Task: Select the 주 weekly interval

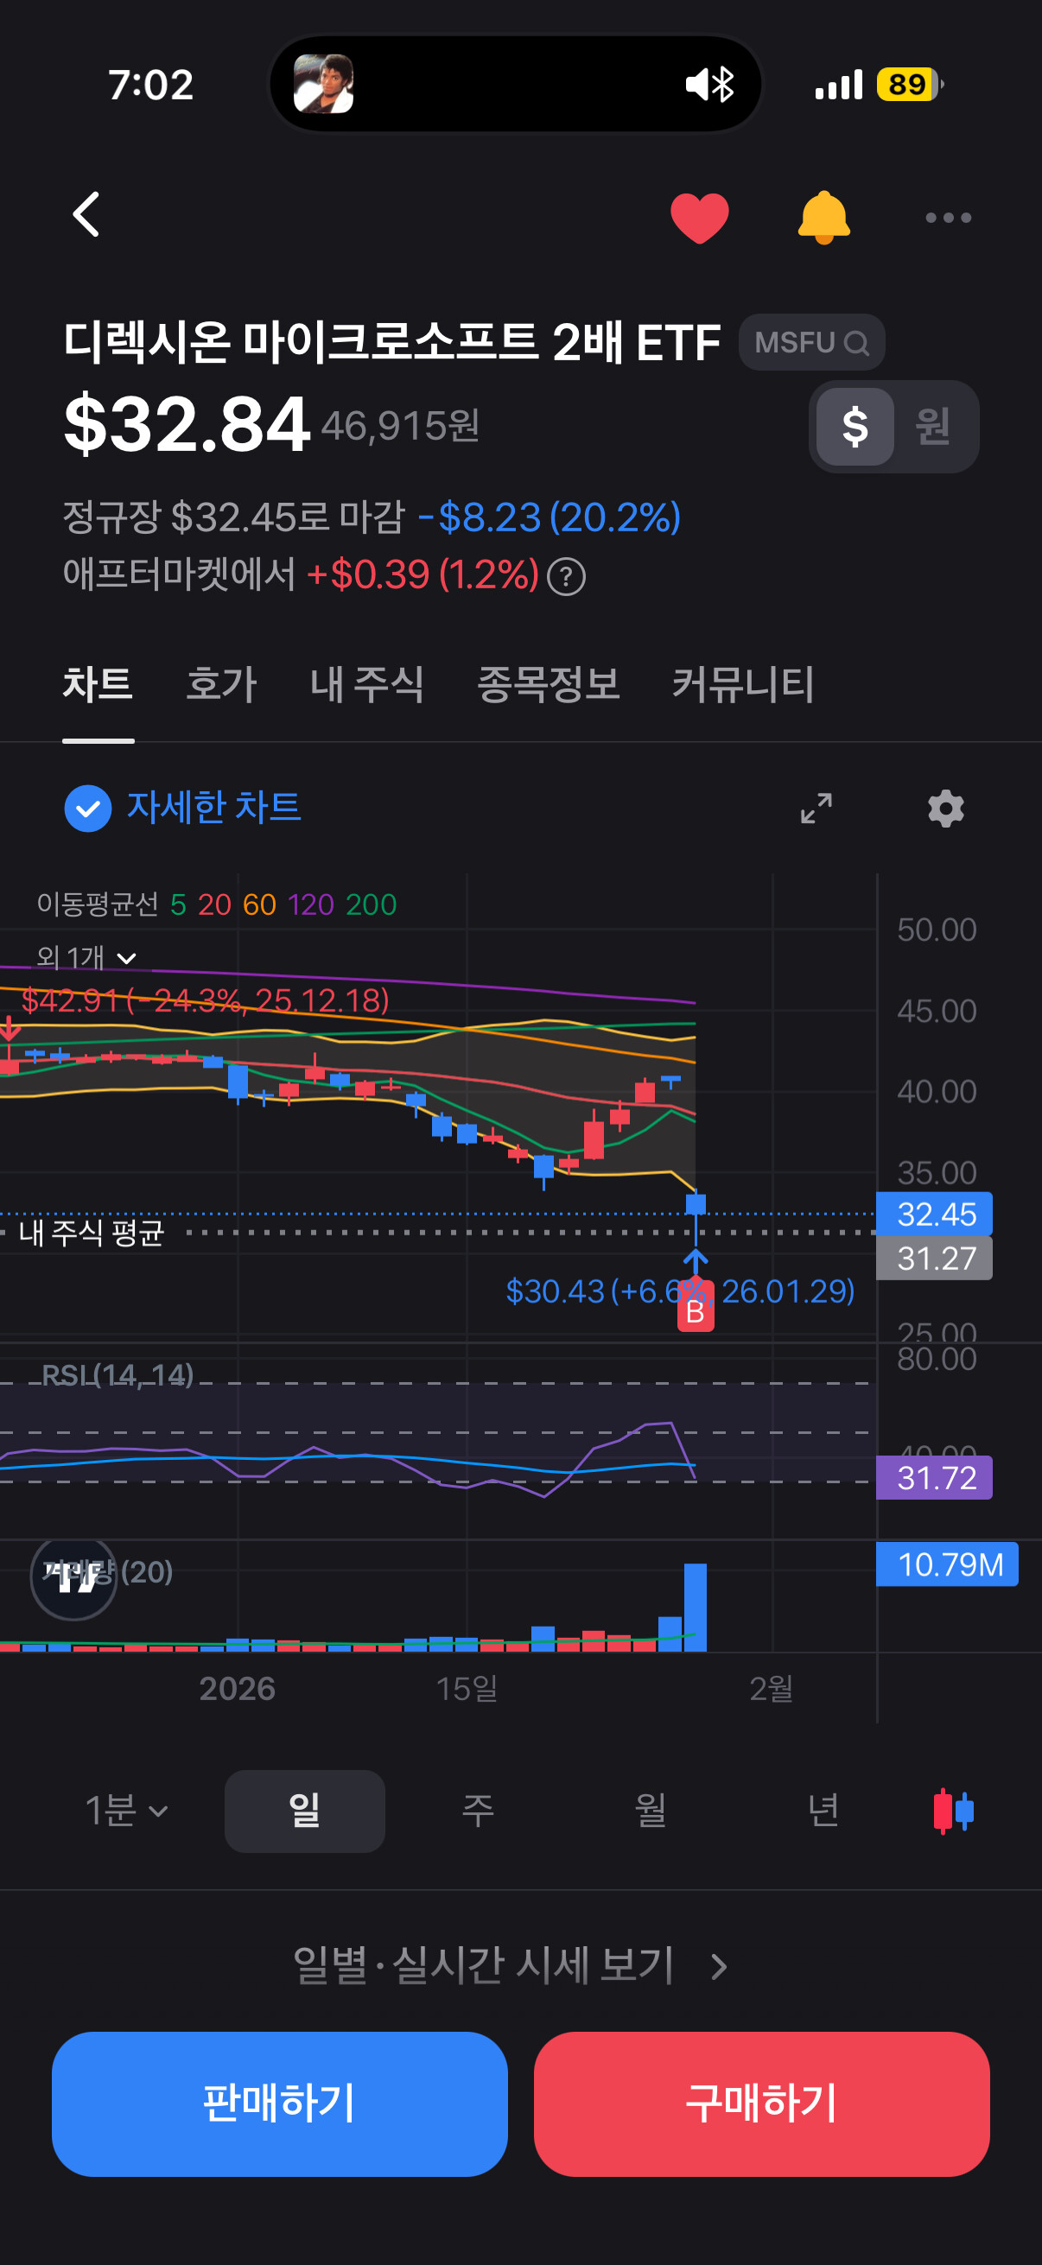Action: [478, 1811]
